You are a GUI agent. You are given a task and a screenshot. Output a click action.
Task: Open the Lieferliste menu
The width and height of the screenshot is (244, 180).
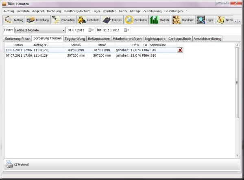[23, 11]
